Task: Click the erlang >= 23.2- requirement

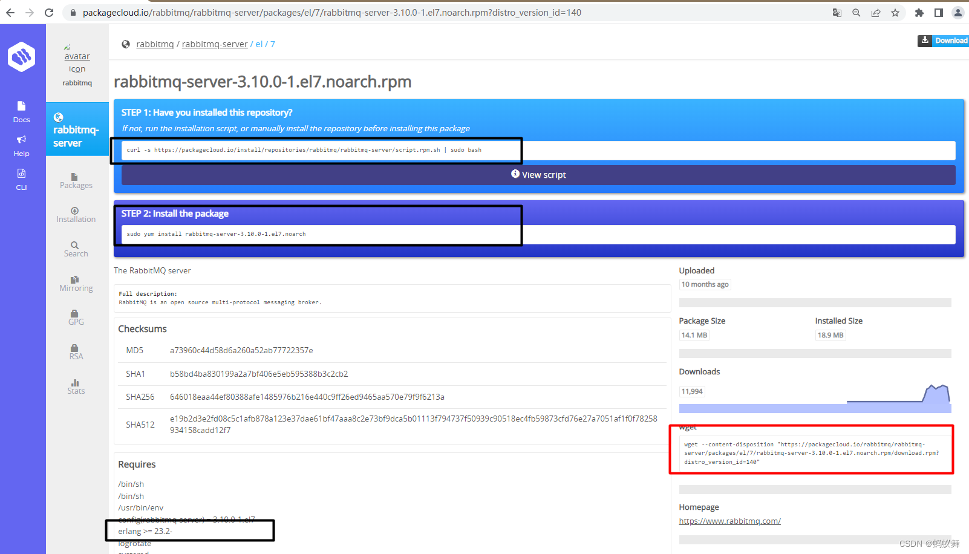Action: point(145,531)
